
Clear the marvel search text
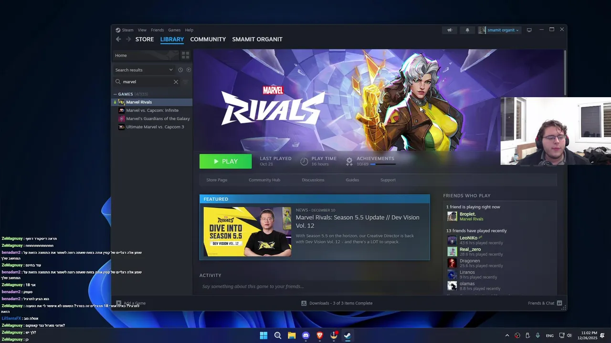click(176, 82)
